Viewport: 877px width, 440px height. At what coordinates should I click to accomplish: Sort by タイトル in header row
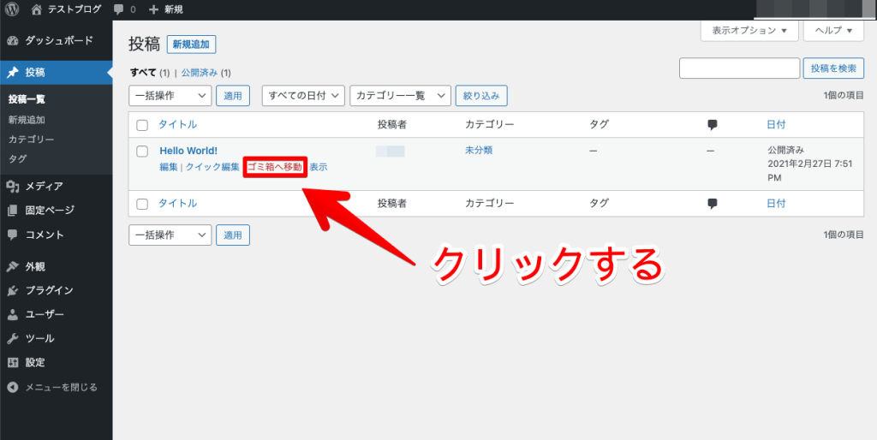[178, 125]
